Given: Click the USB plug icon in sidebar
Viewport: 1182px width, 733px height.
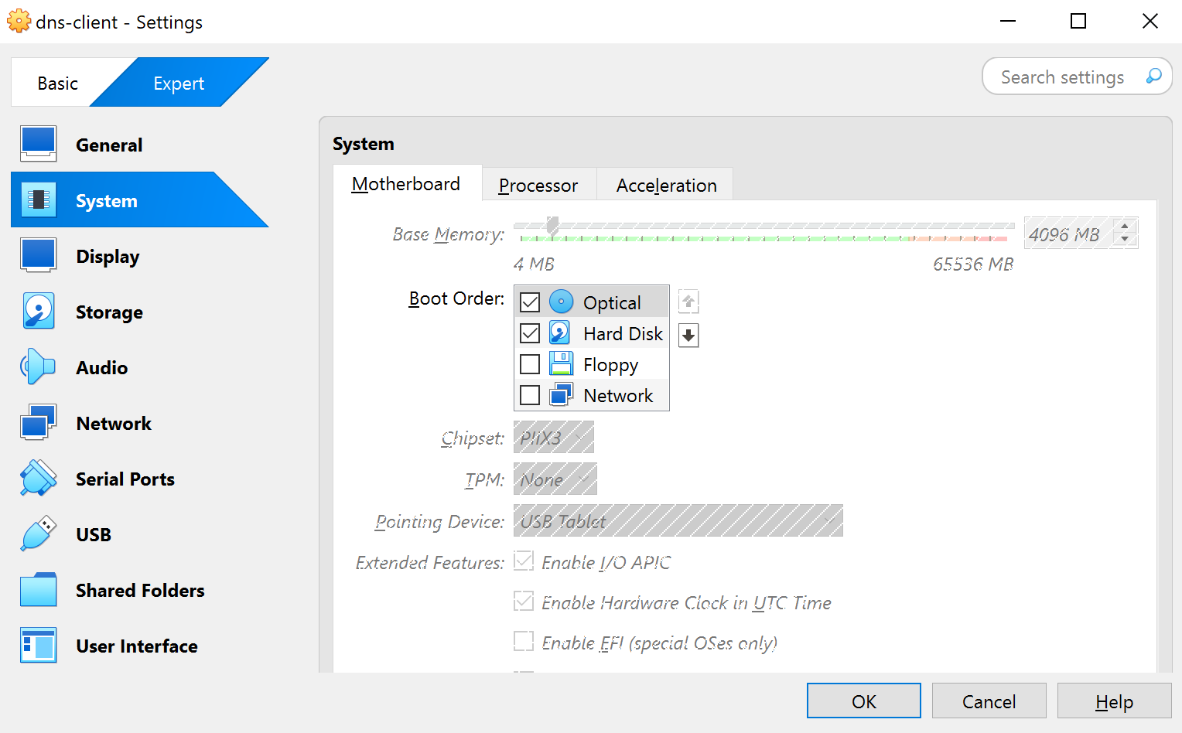Looking at the screenshot, I should point(39,534).
